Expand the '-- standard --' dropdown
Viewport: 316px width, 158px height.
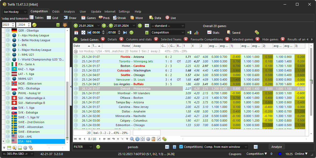click(x=168, y=26)
